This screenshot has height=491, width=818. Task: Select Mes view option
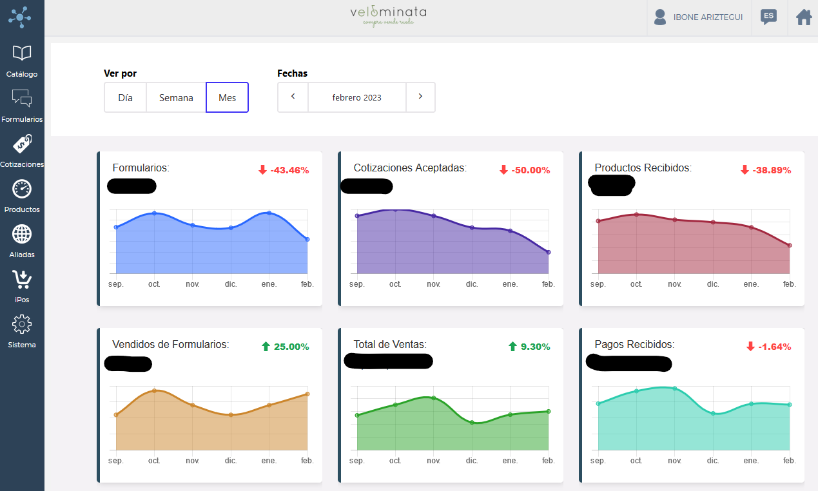click(x=227, y=98)
